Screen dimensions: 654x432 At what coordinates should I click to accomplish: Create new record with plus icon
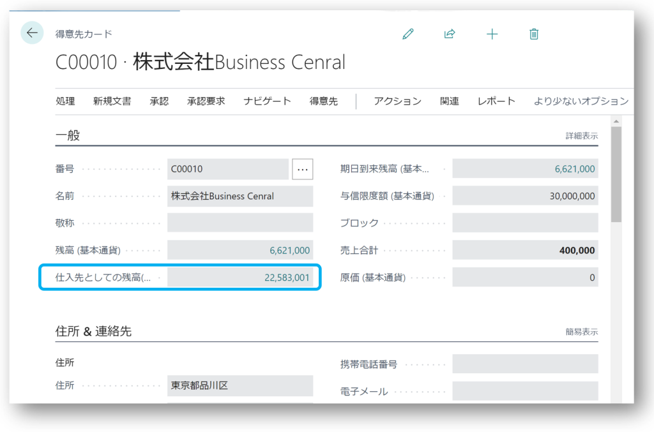coord(492,34)
